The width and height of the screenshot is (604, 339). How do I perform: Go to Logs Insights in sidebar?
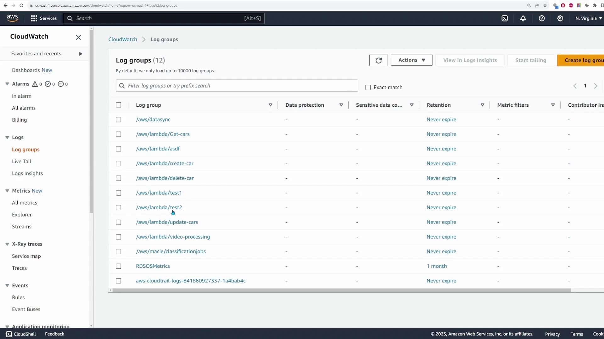[27, 173]
